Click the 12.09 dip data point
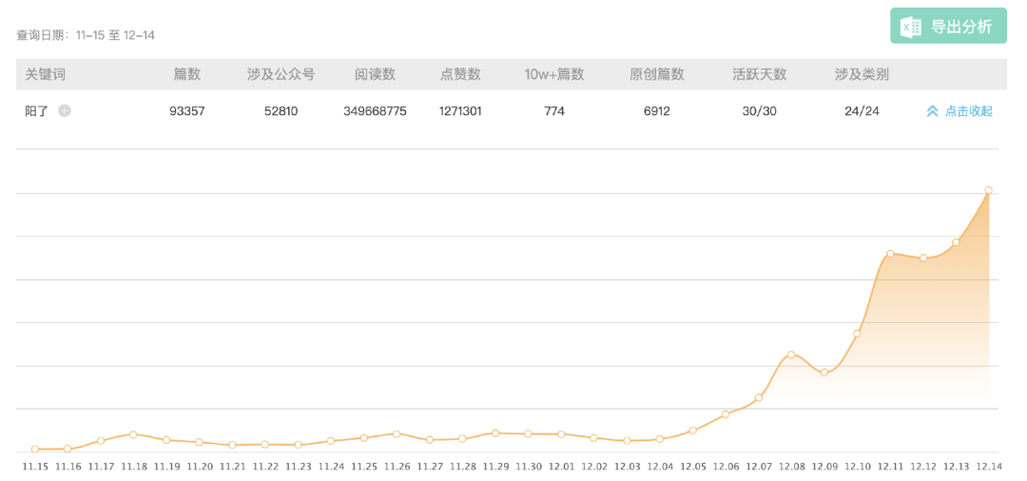Viewport: 1027px width, 481px height. pyautogui.click(x=824, y=373)
